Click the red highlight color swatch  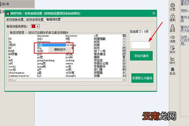[x=34, y=26]
